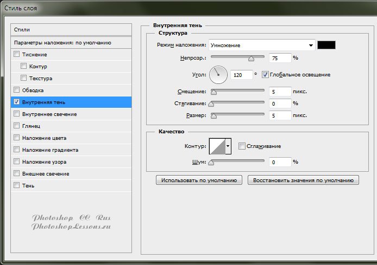377x265 pixels.
Task: Click the Смещение value input field
Action: pyautogui.click(x=280, y=92)
